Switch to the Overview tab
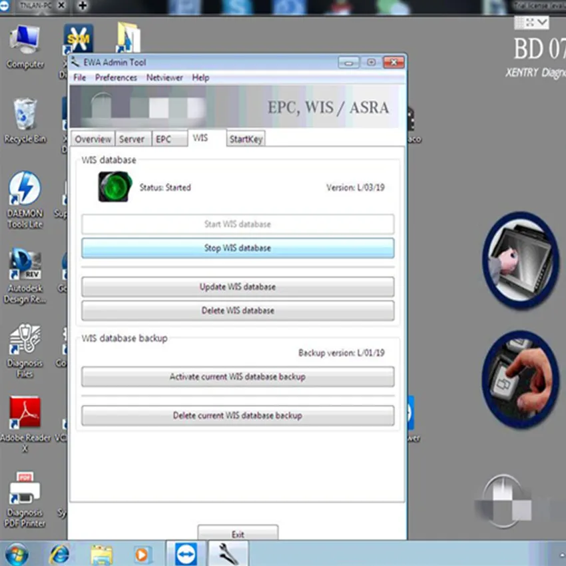 [93, 139]
